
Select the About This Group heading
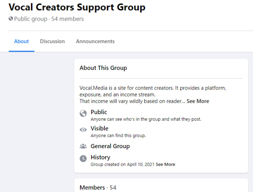pos(103,68)
